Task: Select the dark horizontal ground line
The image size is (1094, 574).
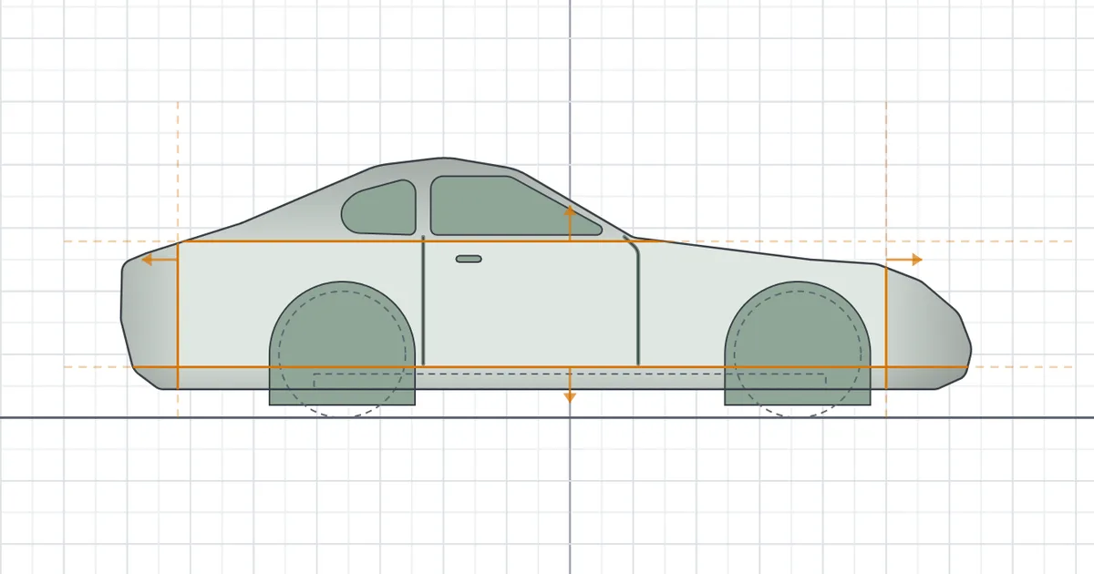Action: (547, 417)
